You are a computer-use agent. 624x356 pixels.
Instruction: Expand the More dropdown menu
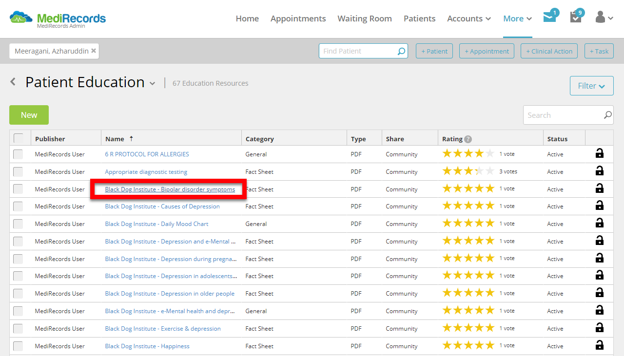[x=517, y=19]
